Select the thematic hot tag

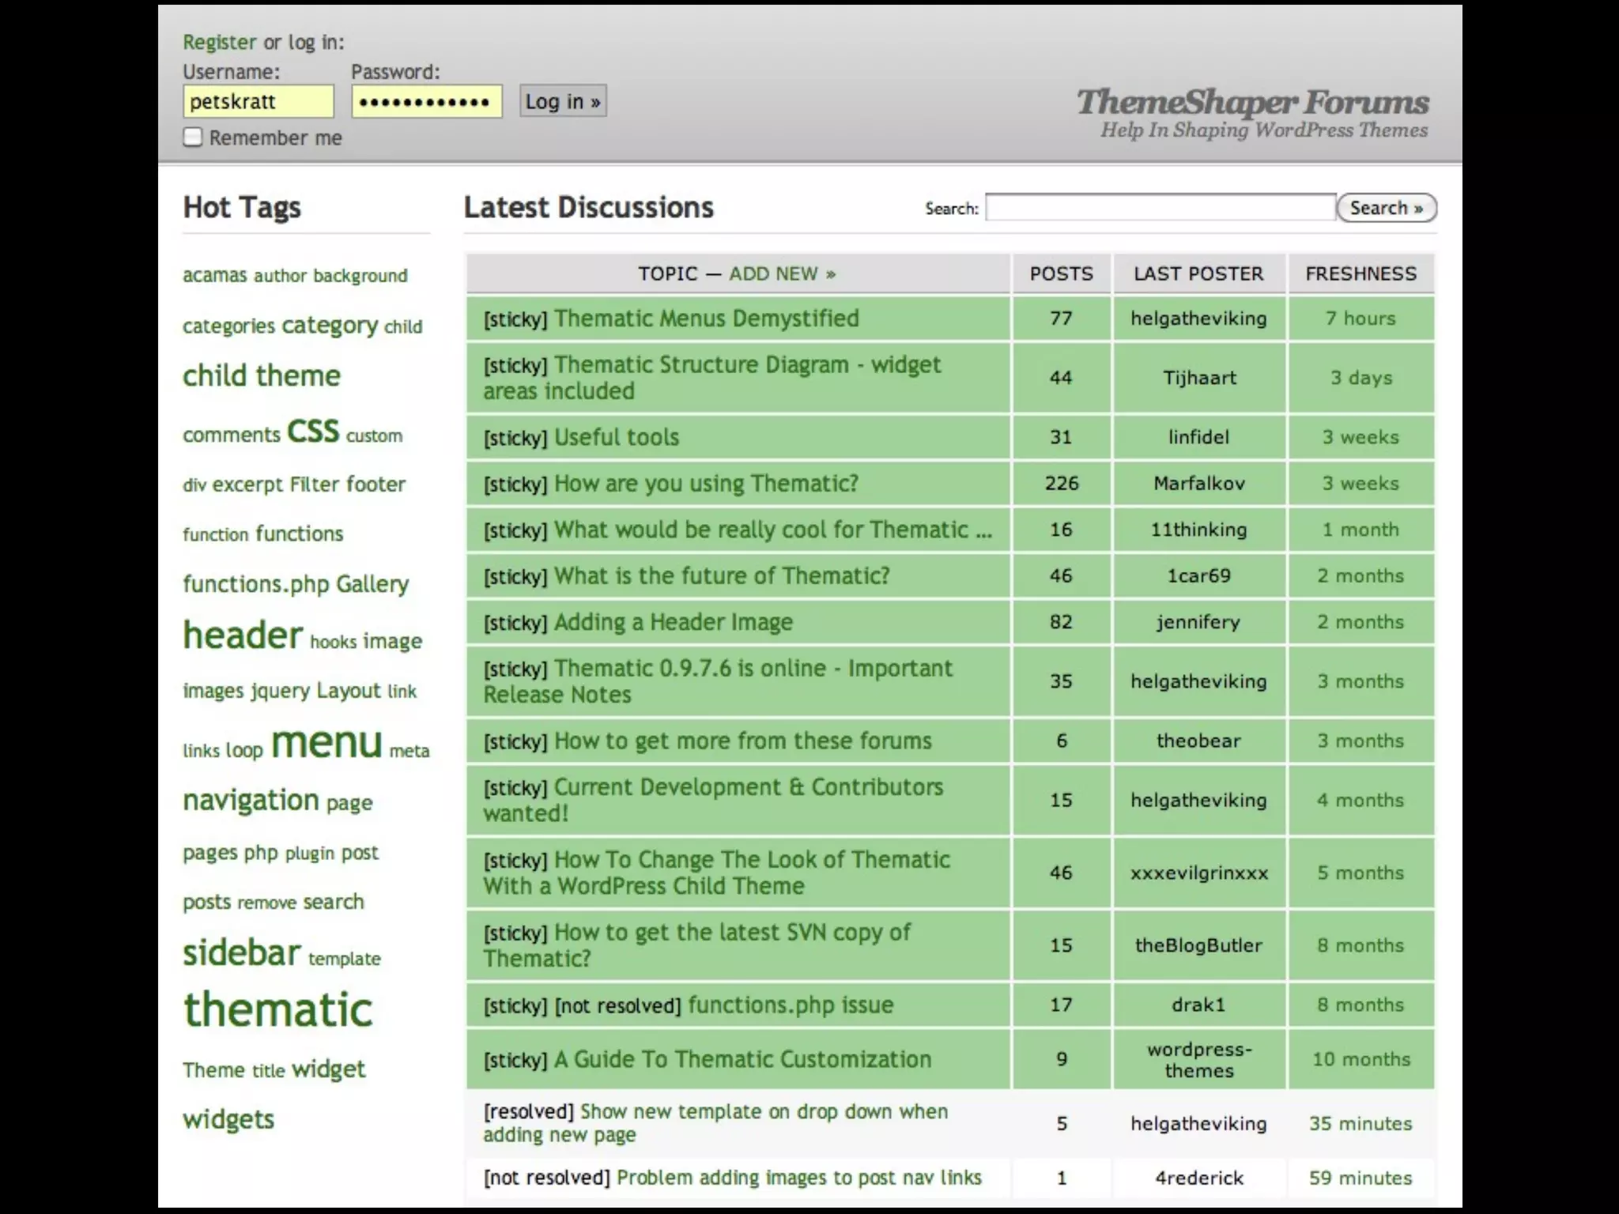pos(277,1010)
